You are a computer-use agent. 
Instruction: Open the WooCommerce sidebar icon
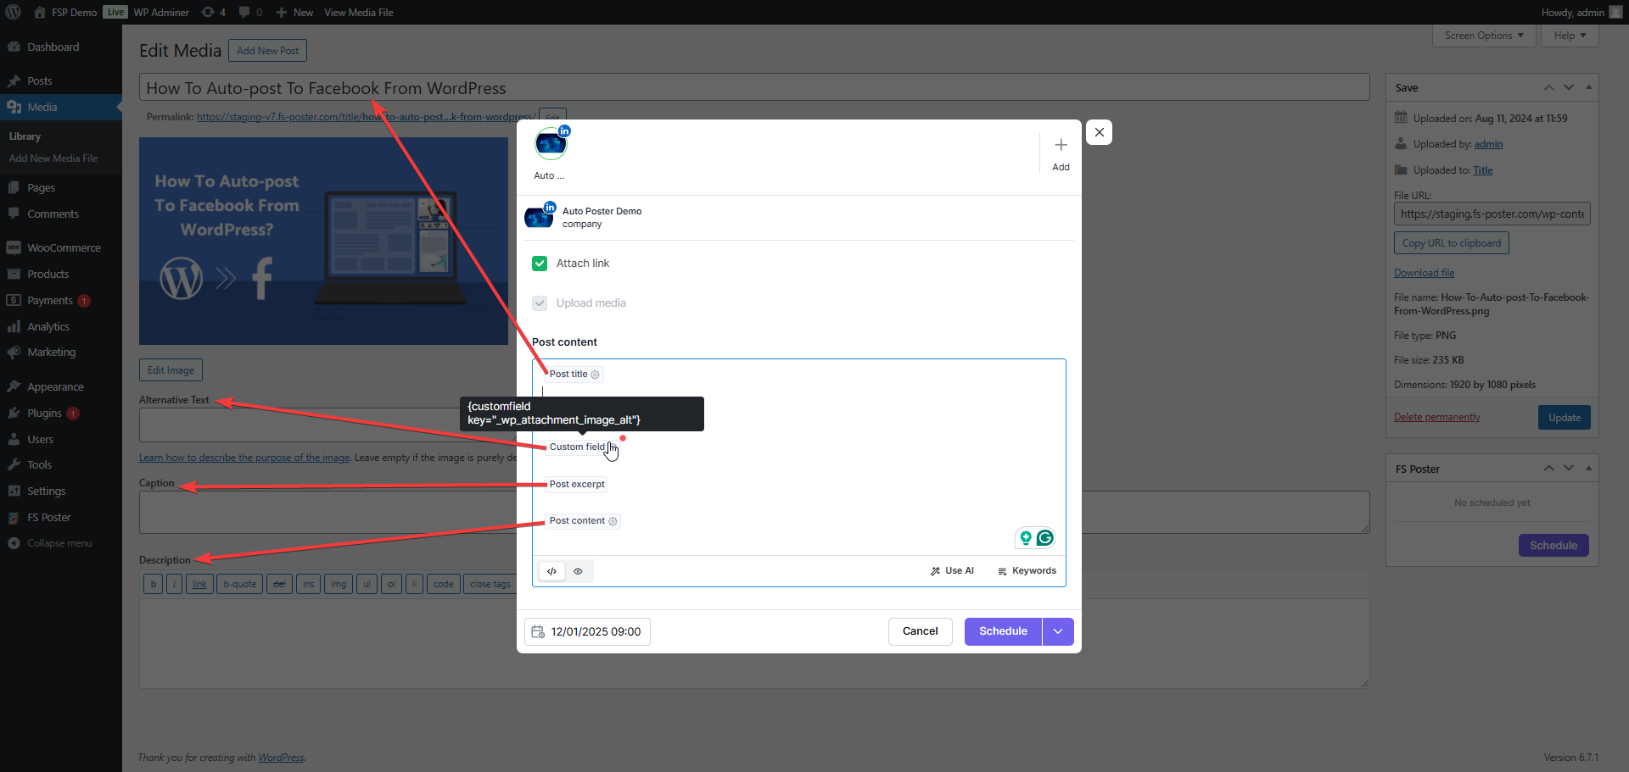(14, 248)
